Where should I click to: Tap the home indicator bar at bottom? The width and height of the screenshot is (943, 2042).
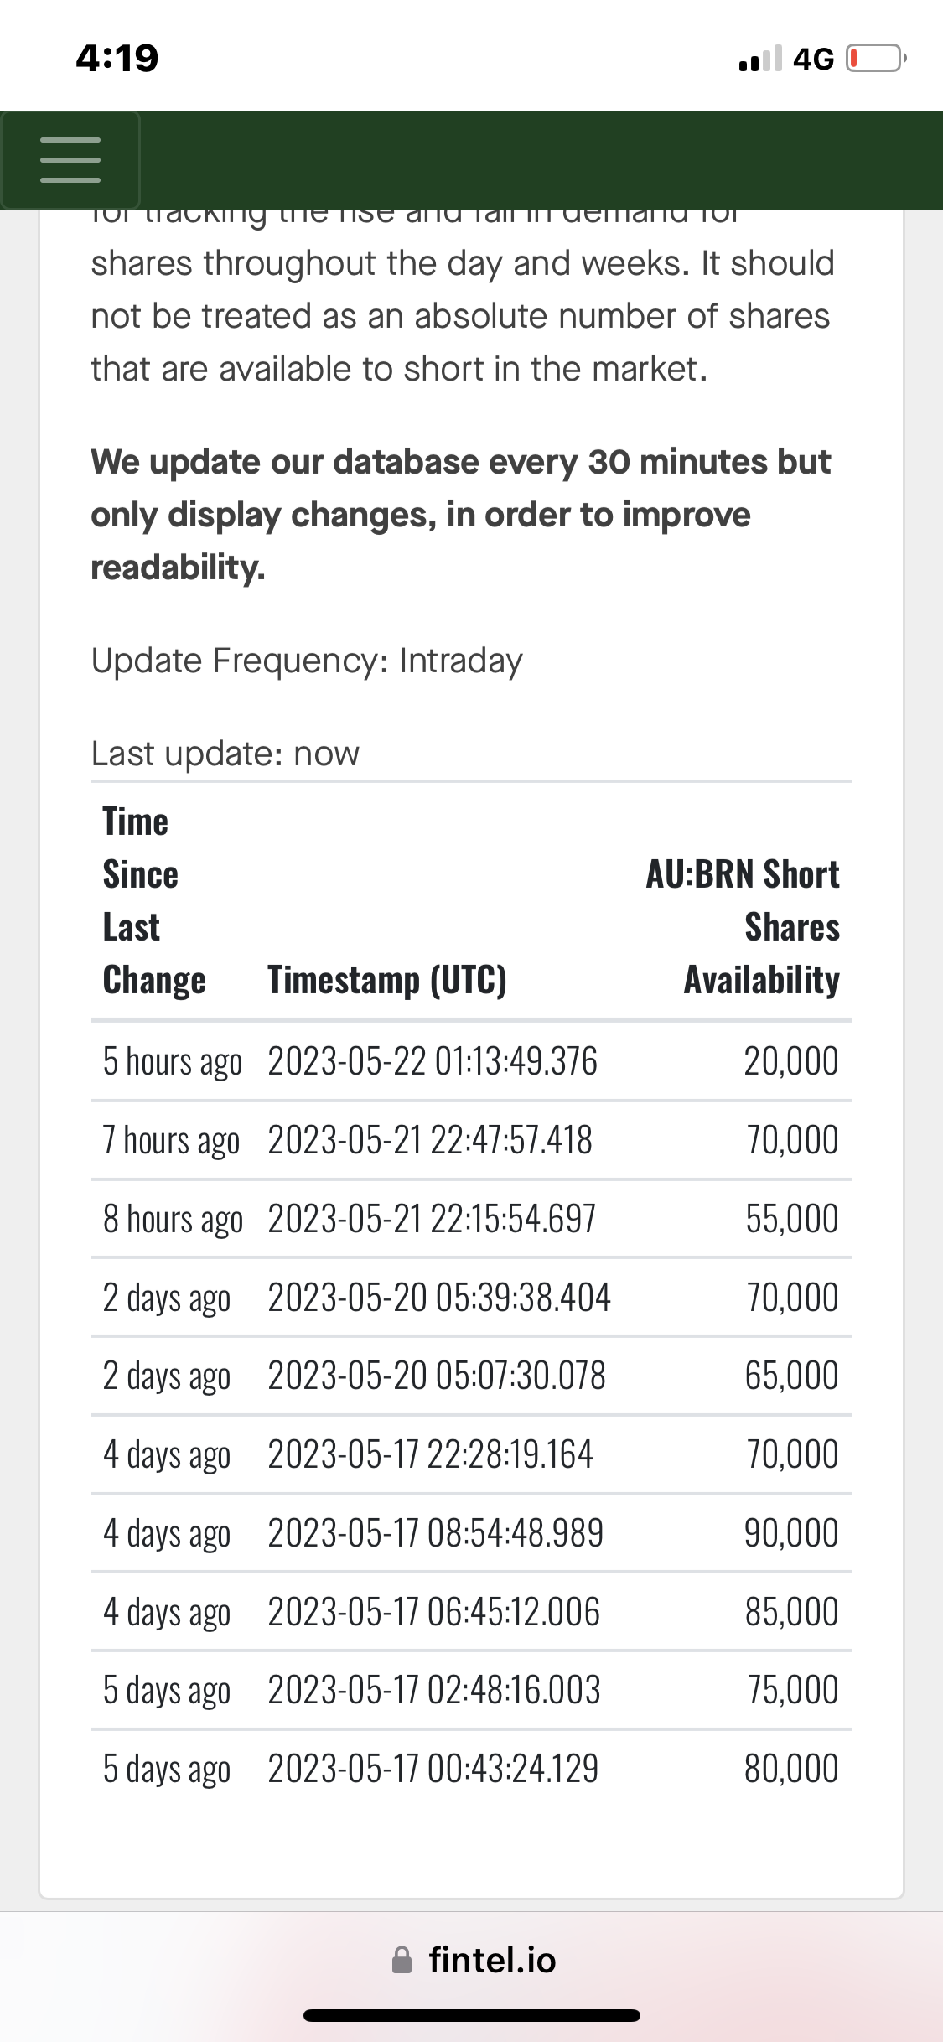click(x=472, y=2016)
